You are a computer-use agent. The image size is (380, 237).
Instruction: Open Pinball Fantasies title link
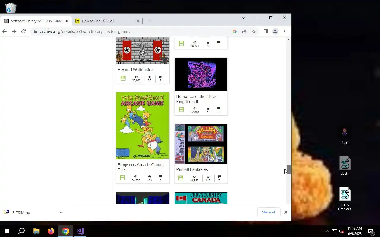[192, 169]
